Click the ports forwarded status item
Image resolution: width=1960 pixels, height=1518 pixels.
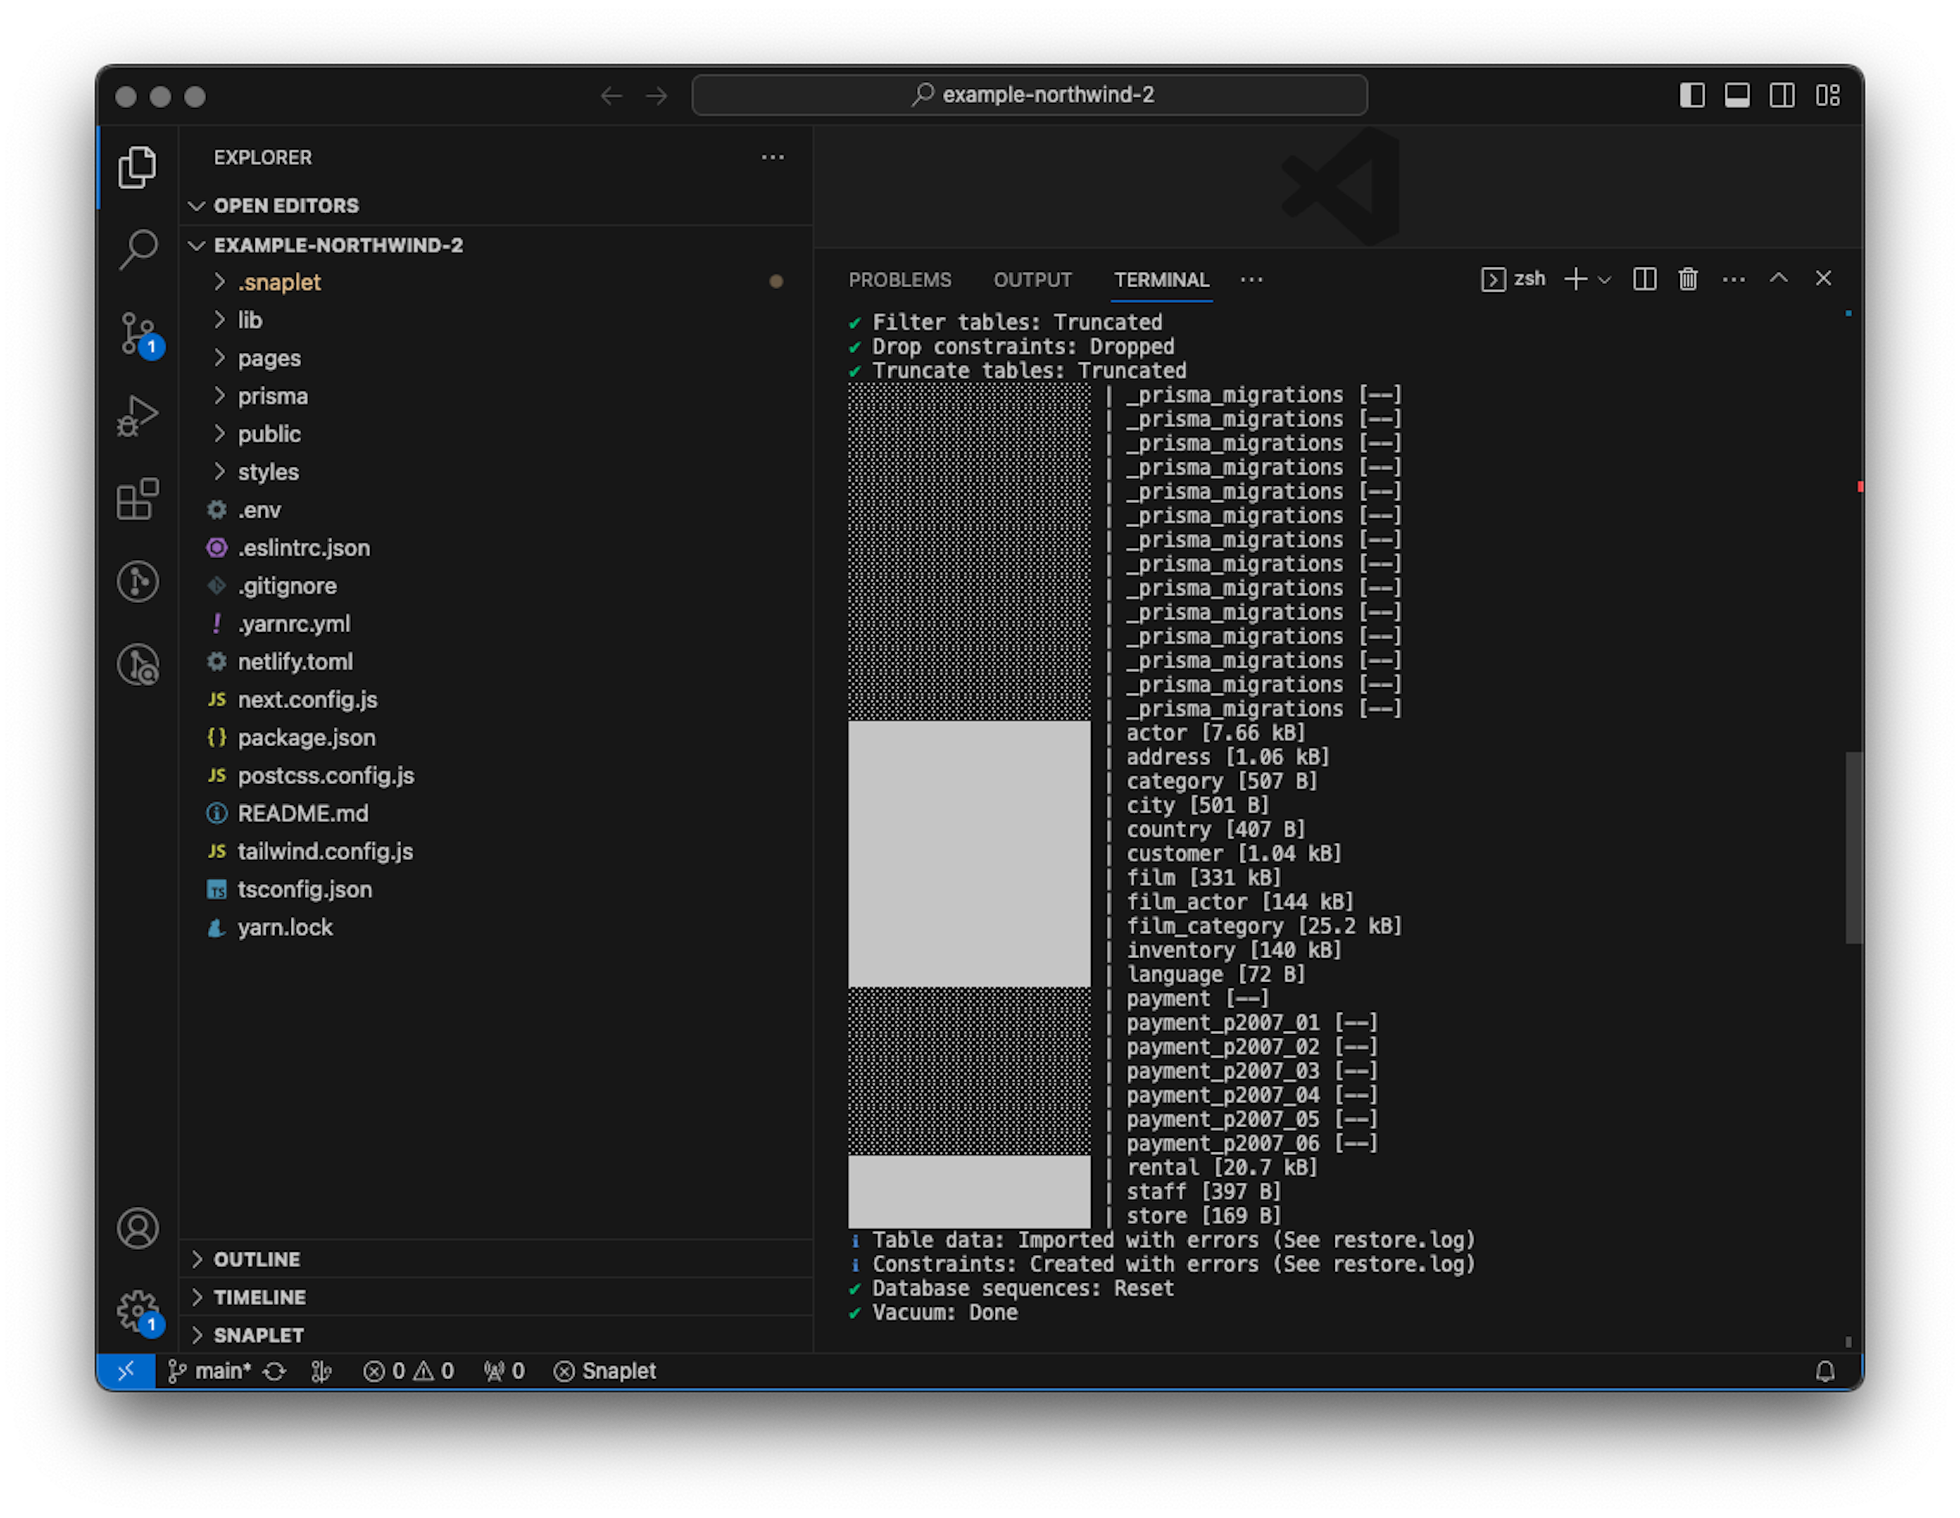[x=503, y=1371]
